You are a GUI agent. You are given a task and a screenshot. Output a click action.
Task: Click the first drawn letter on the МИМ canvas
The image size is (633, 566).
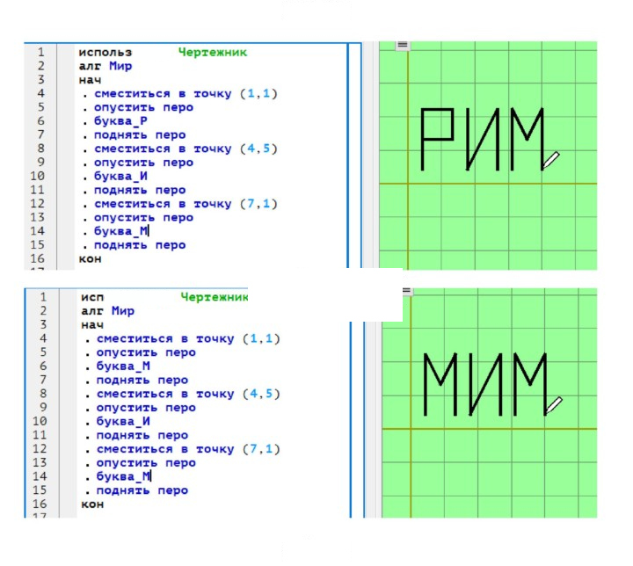coord(440,384)
